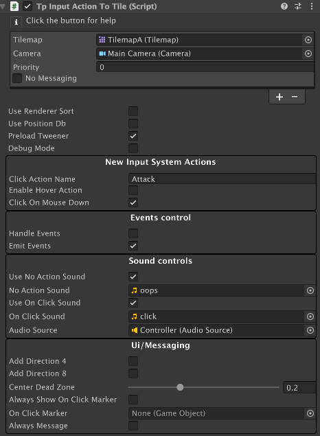Viewport: 320px width, 436px height.
Task: Open object picker for No Action Sound
Action: coord(310,290)
